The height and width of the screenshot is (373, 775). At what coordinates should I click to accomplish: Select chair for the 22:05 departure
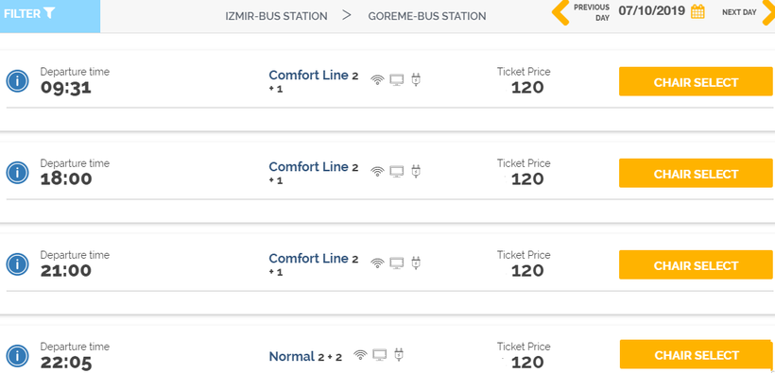[697, 354]
